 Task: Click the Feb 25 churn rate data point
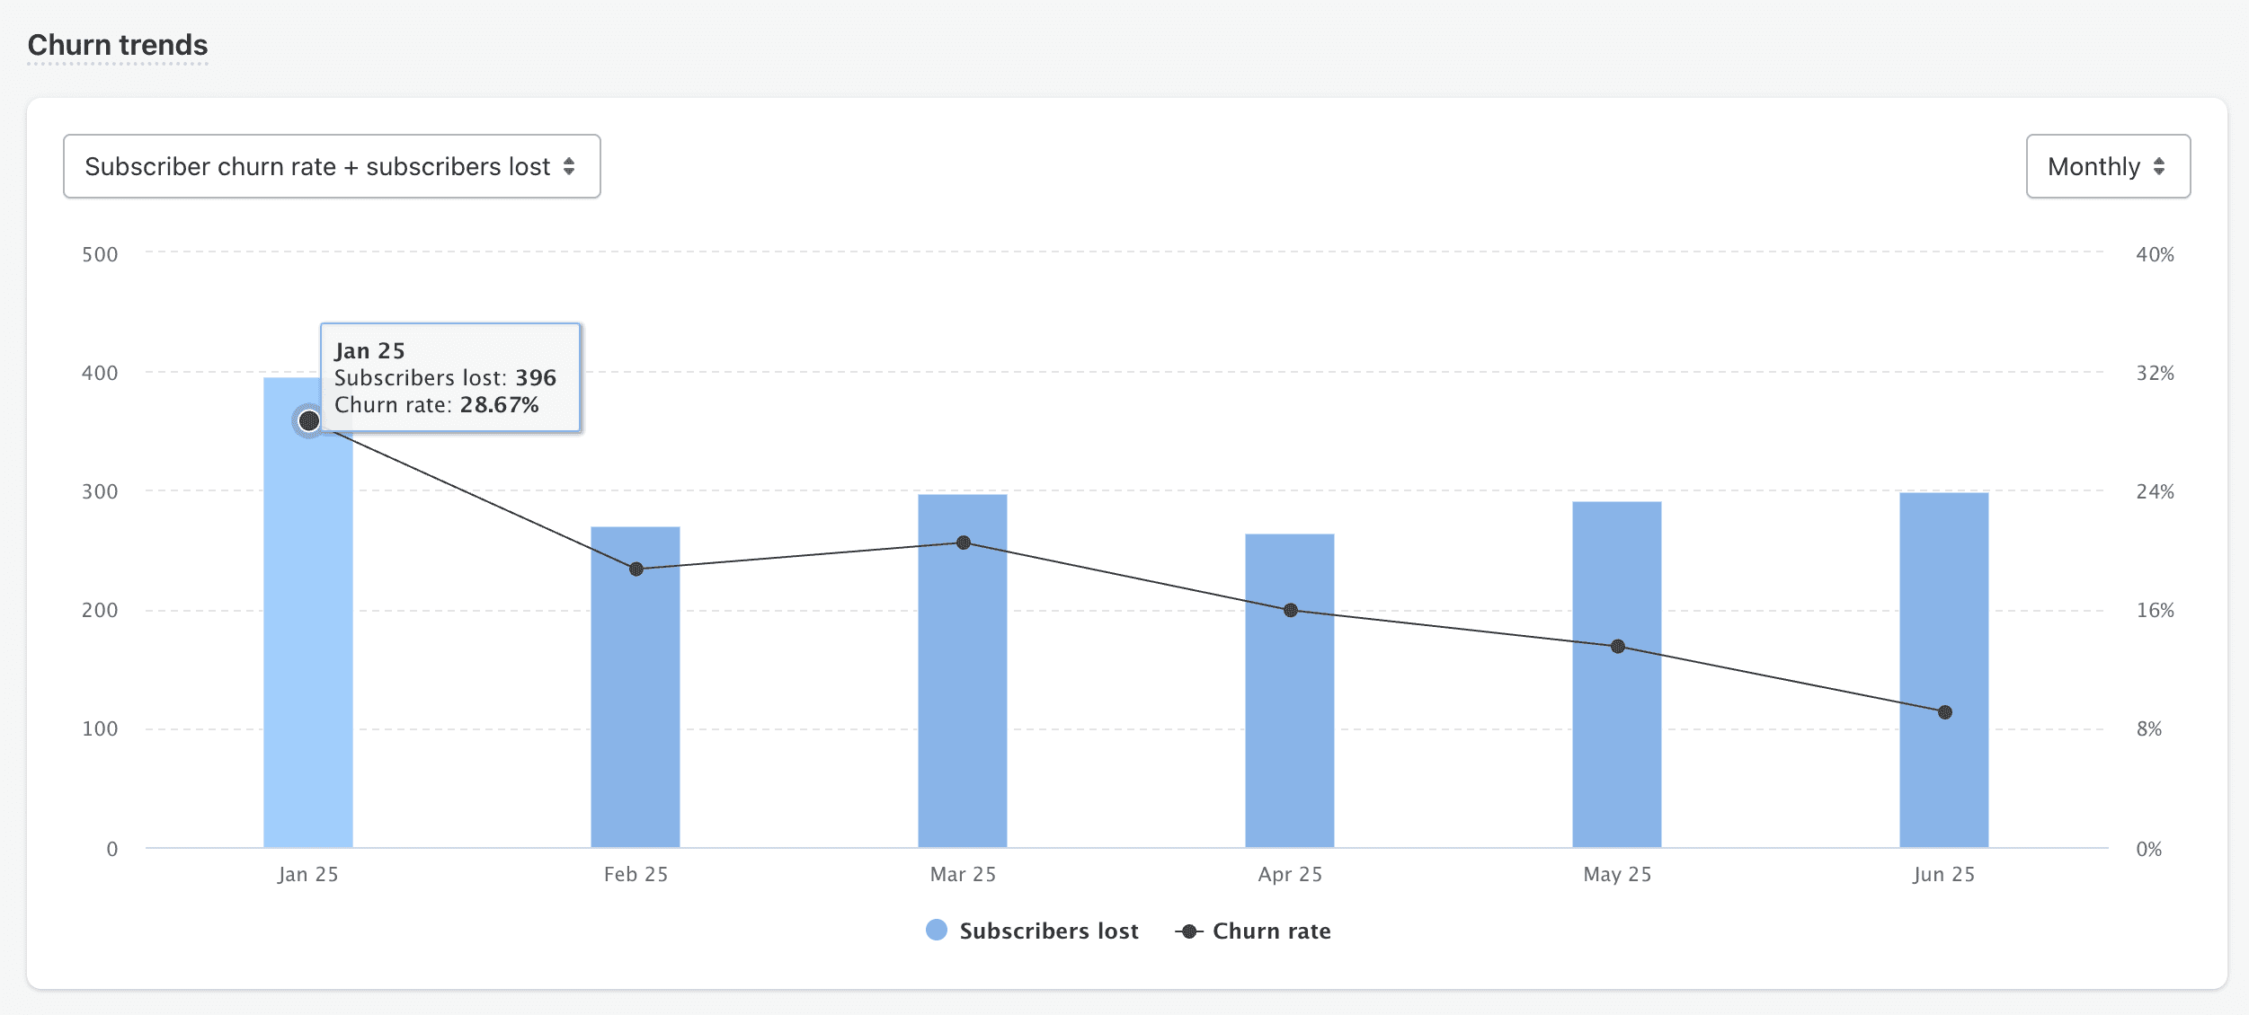pyautogui.click(x=636, y=569)
